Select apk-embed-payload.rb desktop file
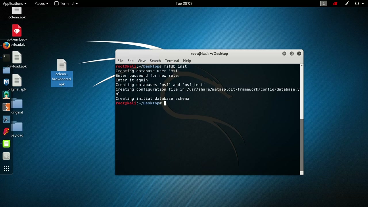368x207 pixels. point(17,35)
